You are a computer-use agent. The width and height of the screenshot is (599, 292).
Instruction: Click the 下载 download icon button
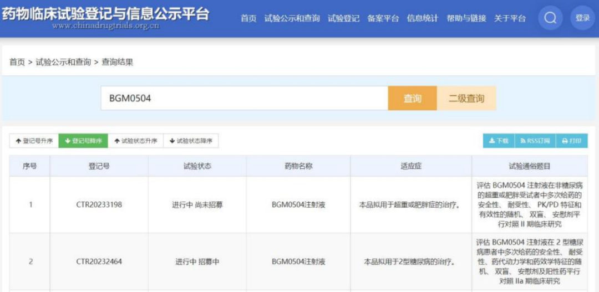point(499,141)
